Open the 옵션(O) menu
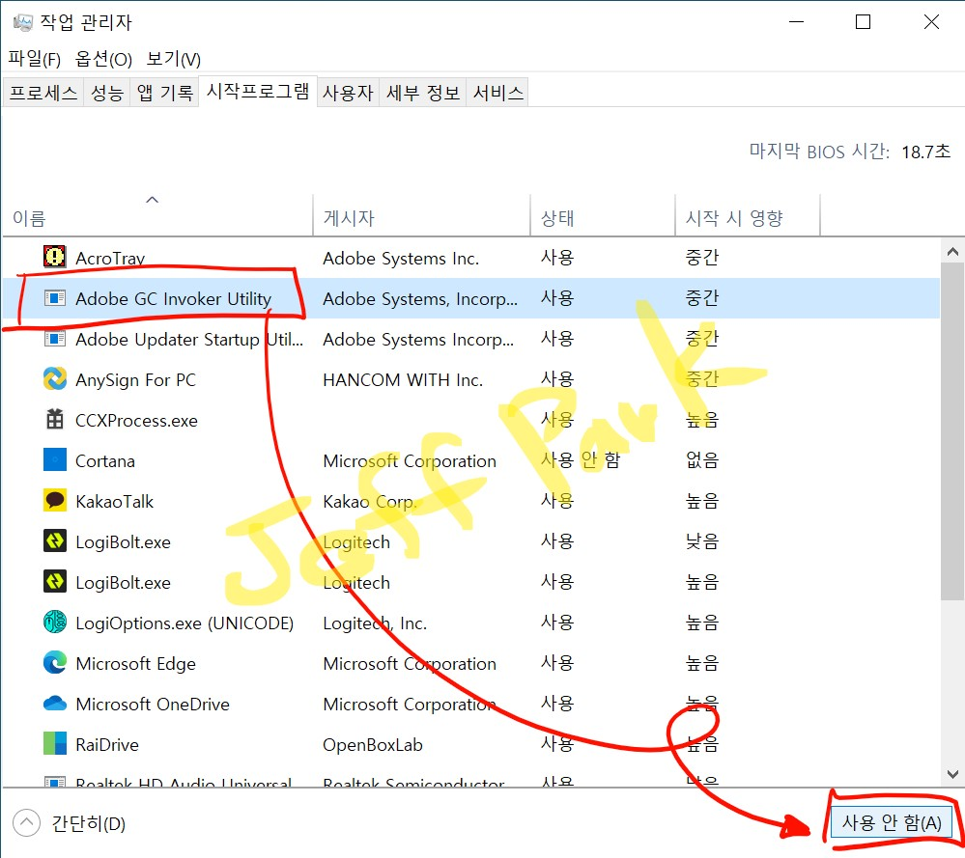 [x=103, y=59]
